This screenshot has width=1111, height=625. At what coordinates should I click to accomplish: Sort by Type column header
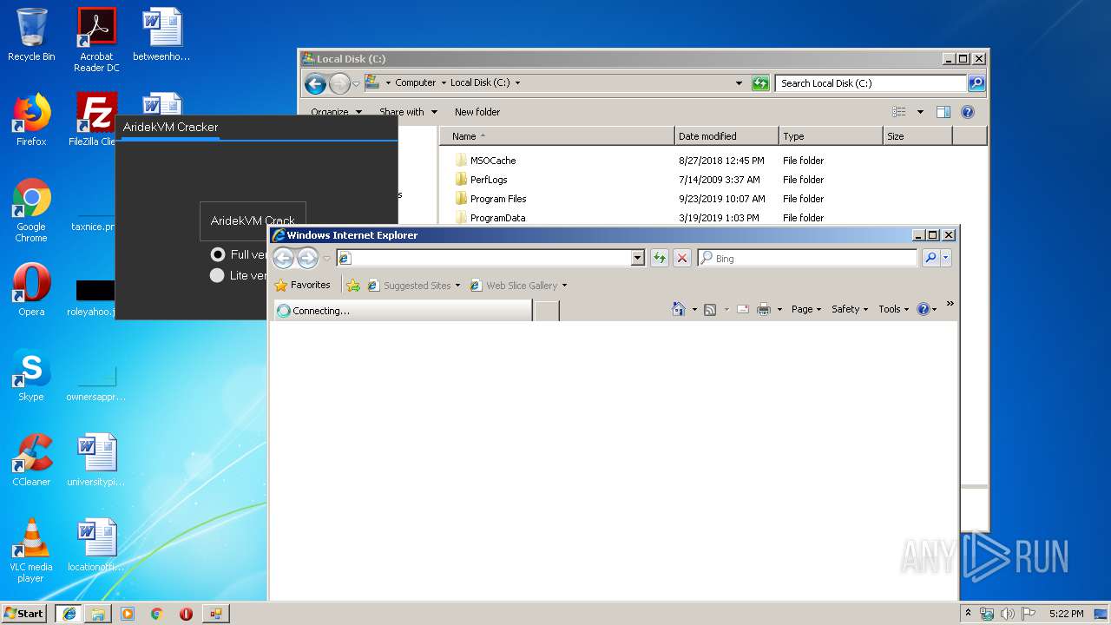[831, 136]
